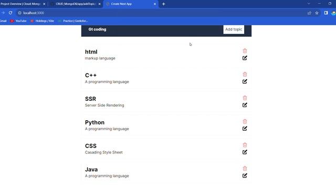View site information icon next to localhost
This screenshot has width=336, height=189.
click(19, 13)
